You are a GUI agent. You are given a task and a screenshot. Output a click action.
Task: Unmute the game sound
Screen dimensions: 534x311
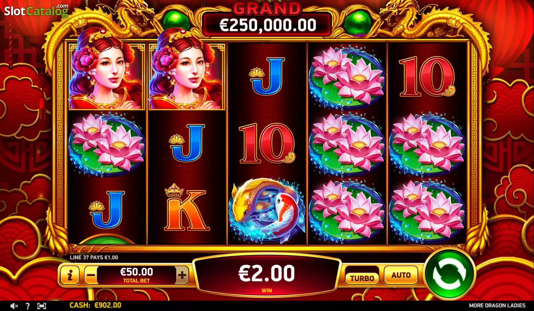point(14,306)
